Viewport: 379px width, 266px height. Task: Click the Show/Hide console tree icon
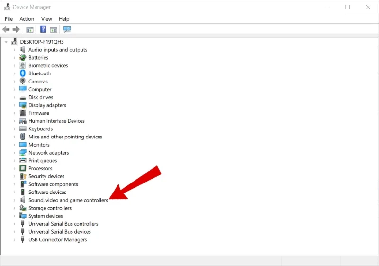coord(30,30)
